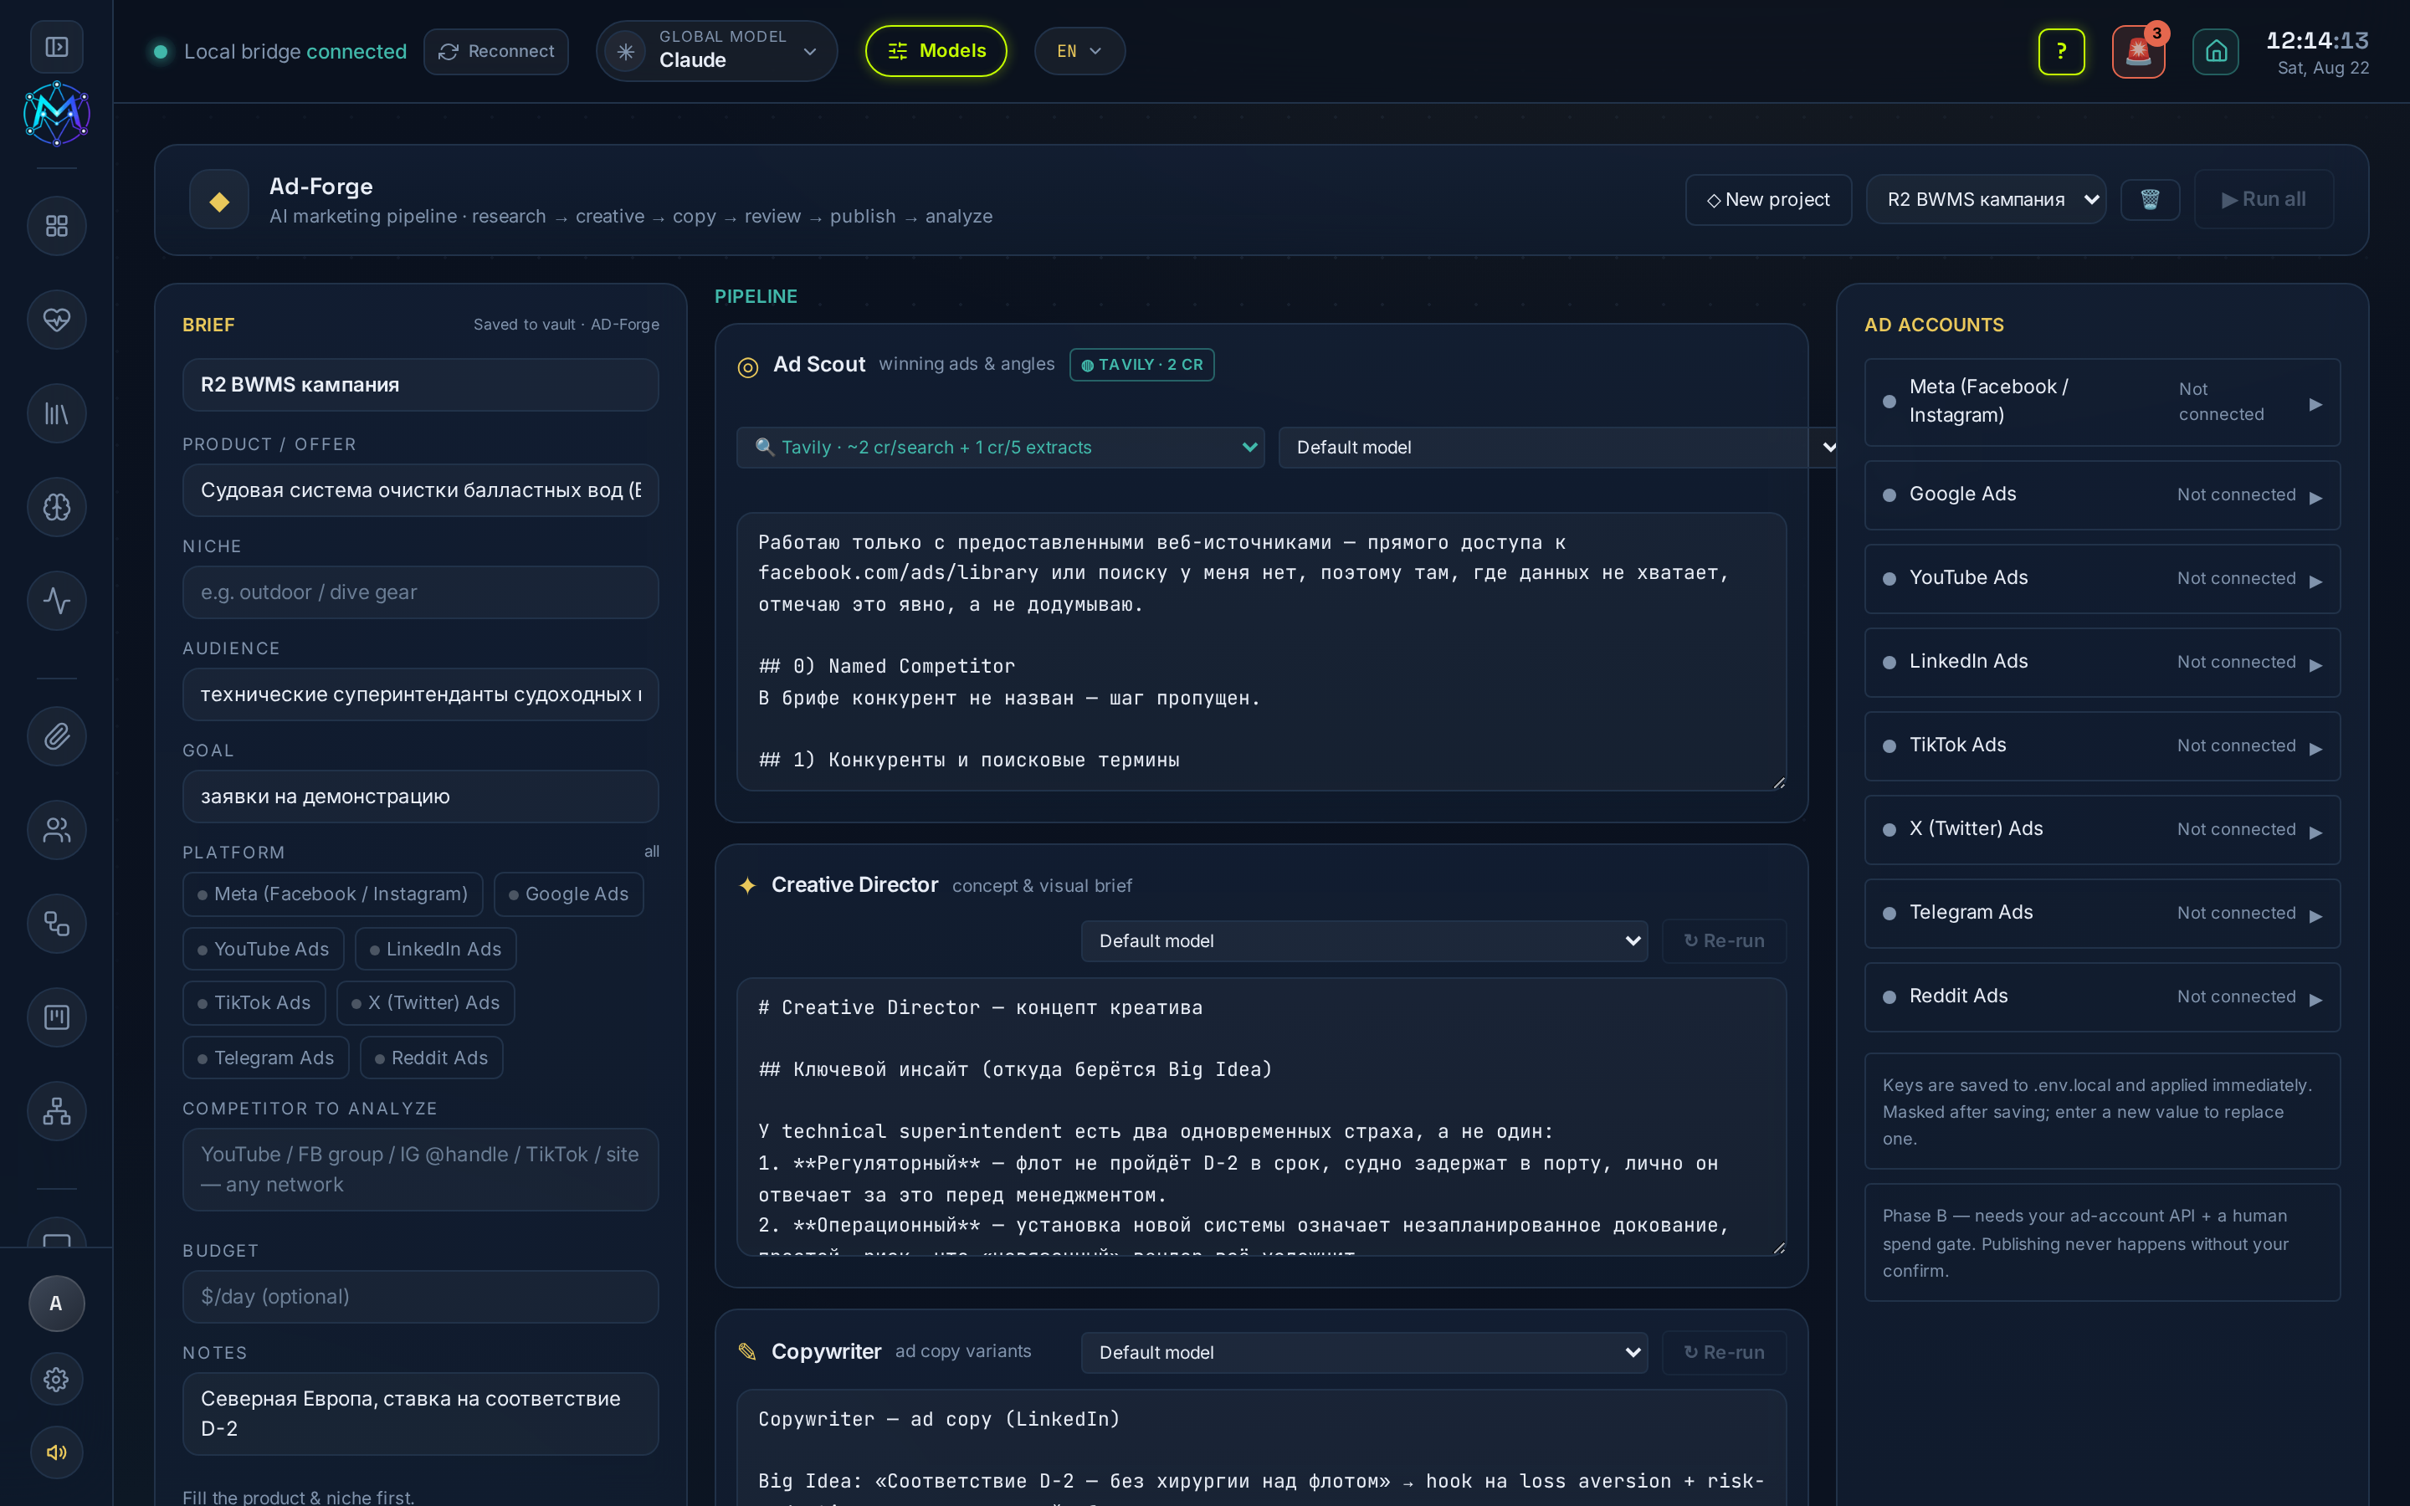Toggle the X (Twitter) Ads platform chip

tap(425, 1002)
